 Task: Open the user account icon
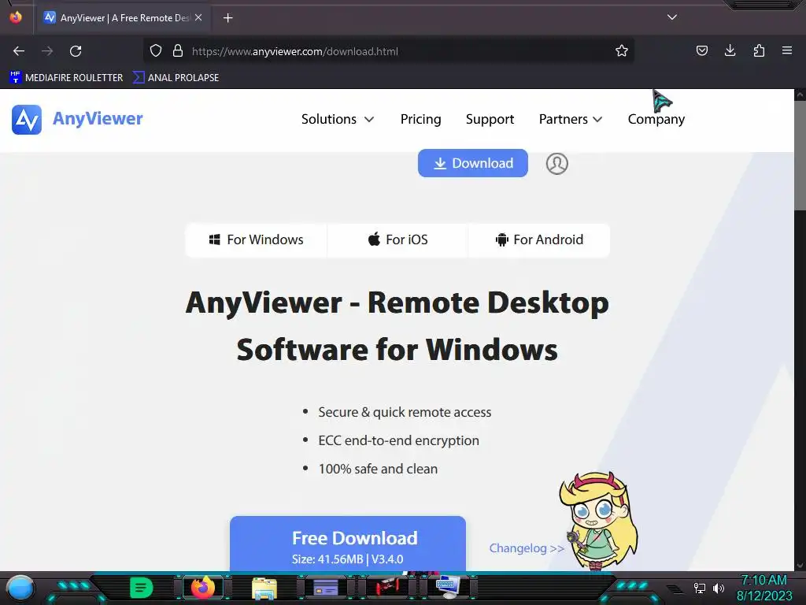pos(556,164)
